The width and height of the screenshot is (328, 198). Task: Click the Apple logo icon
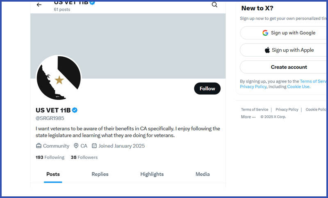(267, 50)
